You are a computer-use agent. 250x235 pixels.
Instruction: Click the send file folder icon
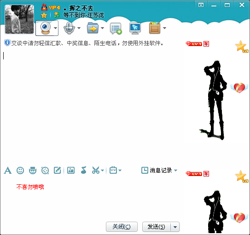pyautogui.click(x=93, y=28)
